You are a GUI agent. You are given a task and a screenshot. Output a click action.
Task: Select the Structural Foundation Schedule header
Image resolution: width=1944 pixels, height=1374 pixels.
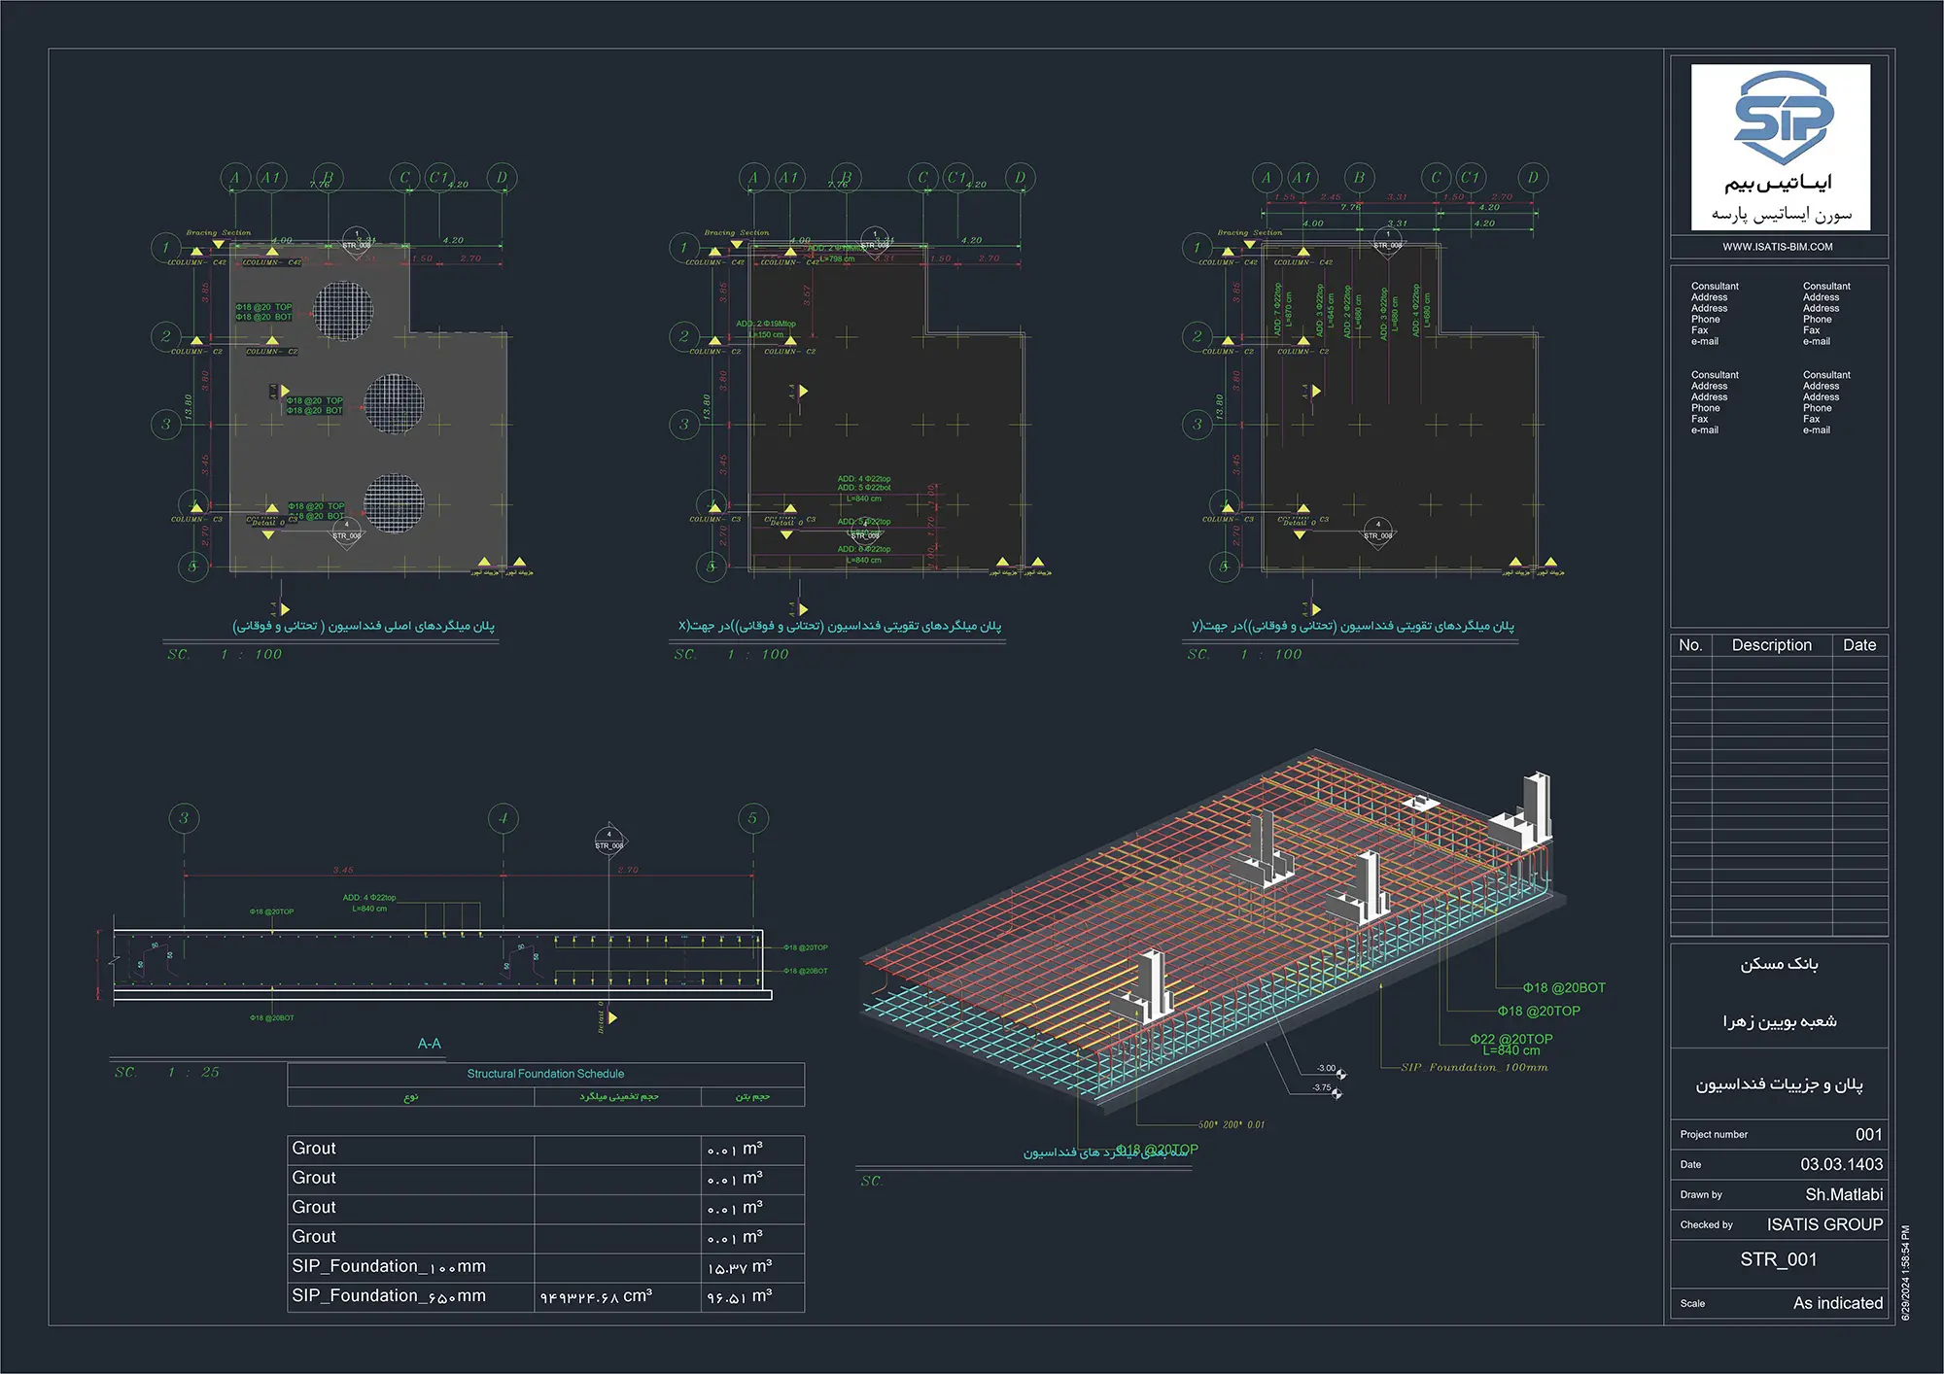(x=545, y=1074)
